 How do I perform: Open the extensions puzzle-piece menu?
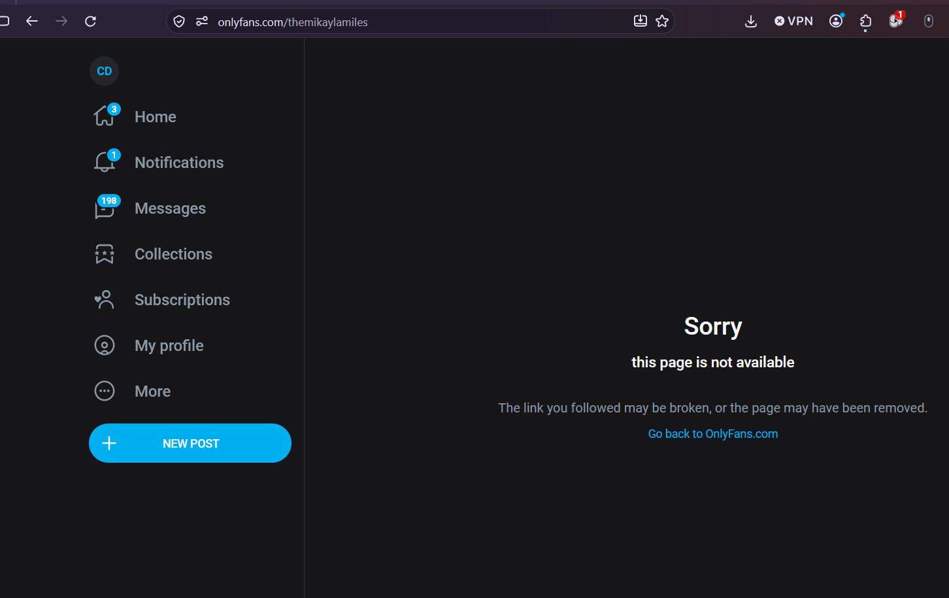866,22
